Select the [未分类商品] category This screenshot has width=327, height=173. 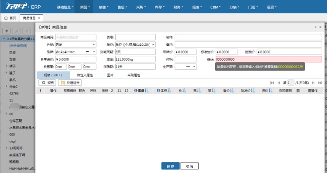coord(18,46)
